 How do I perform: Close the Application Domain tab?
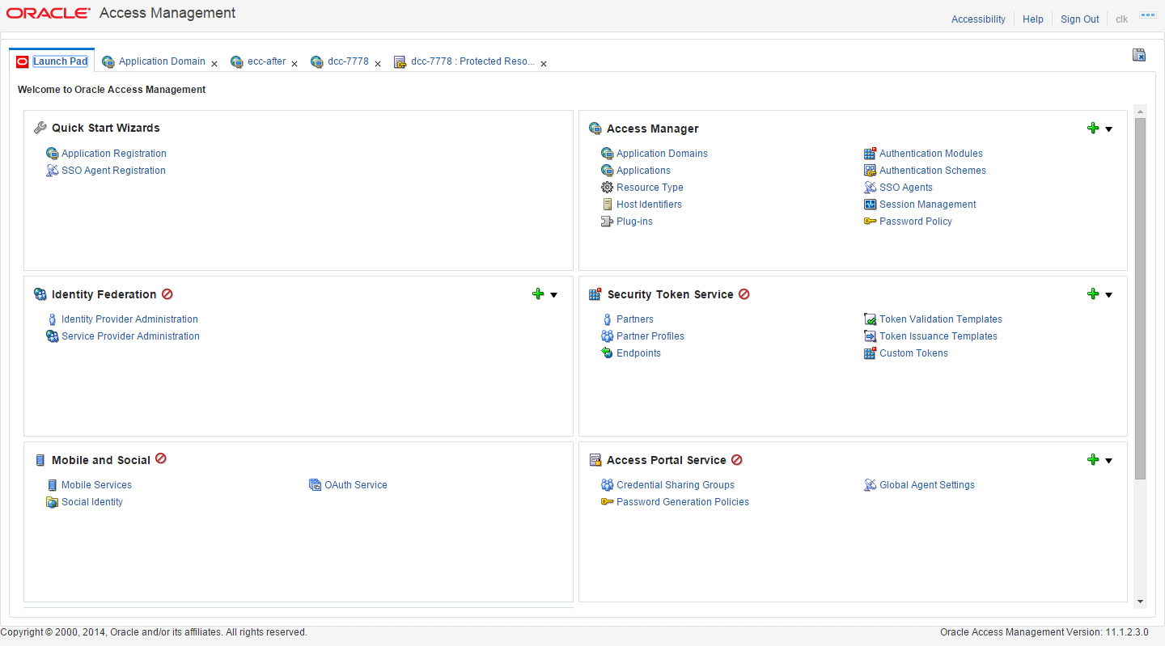(x=214, y=64)
